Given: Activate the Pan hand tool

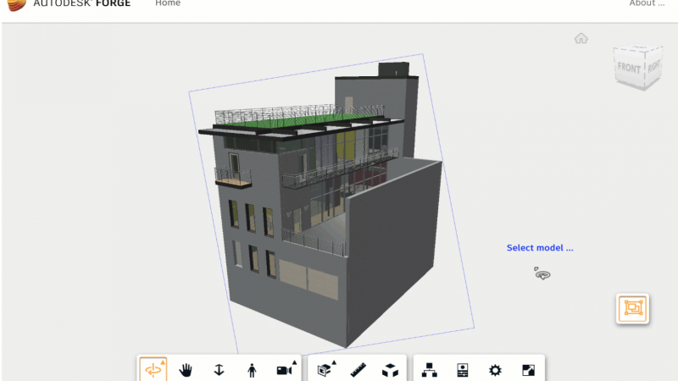Looking at the screenshot, I should click(x=186, y=370).
